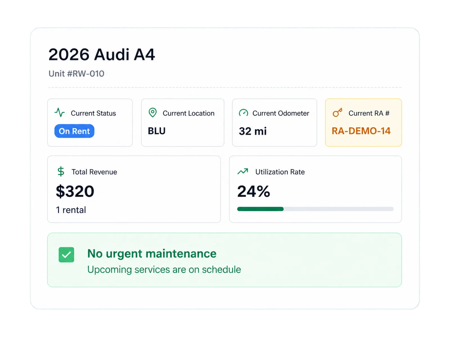This screenshot has height=337, width=450.
Task: Click the 32 mi odometer value
Action: (253, 131)
